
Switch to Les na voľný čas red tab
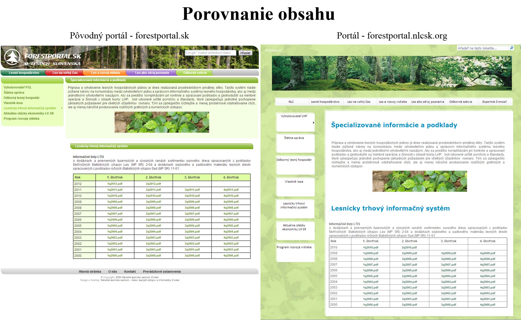(65, 73)
